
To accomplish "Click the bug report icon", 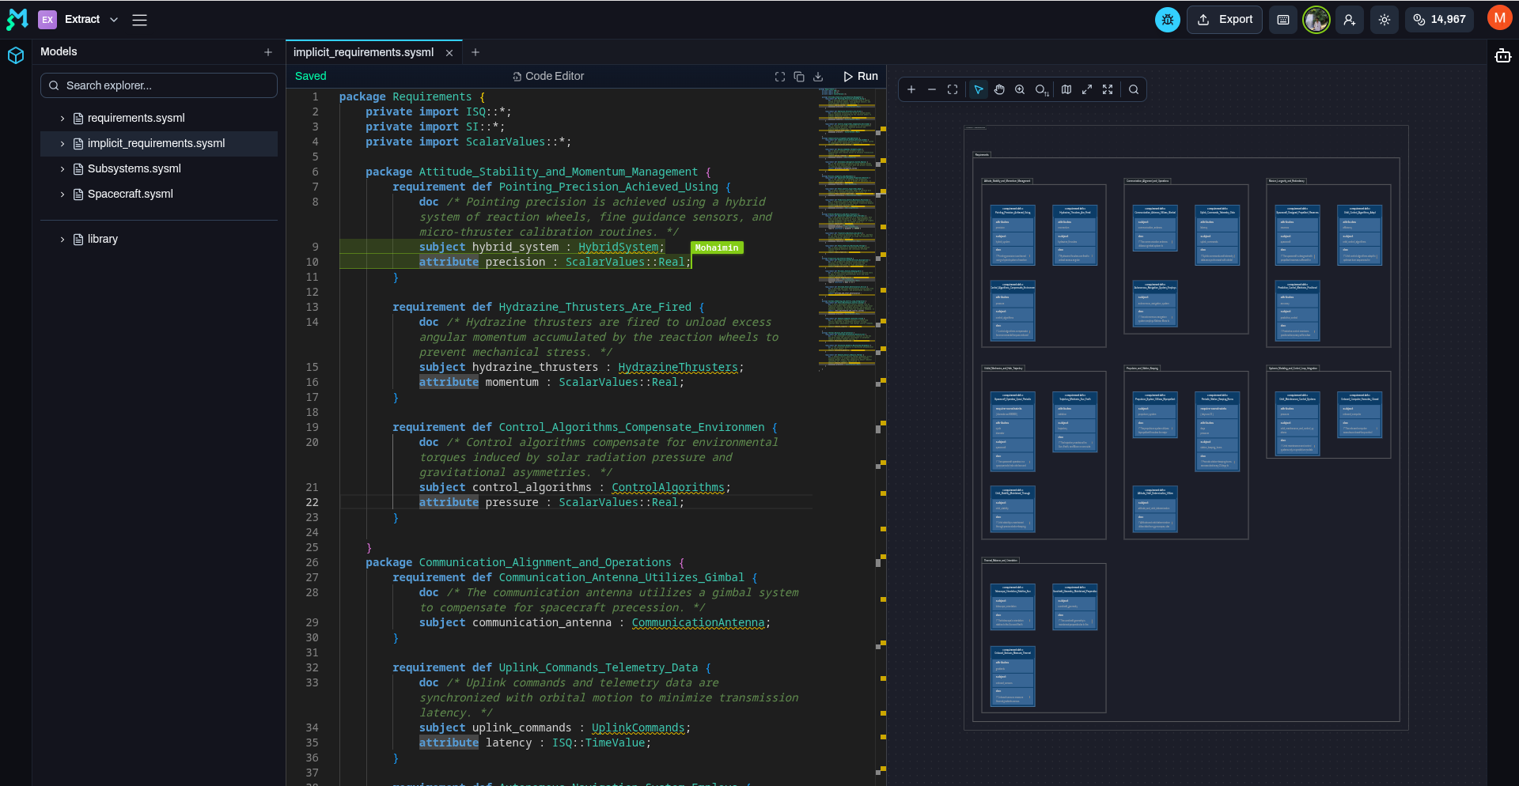I will point(1167,20).
